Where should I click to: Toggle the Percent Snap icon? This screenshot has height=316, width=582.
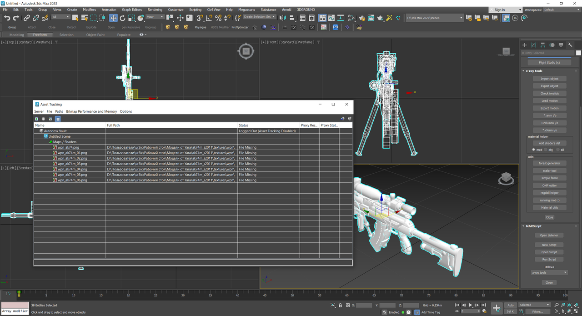point(218,18)
